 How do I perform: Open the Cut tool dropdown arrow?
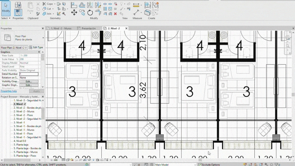click(53, 9)
